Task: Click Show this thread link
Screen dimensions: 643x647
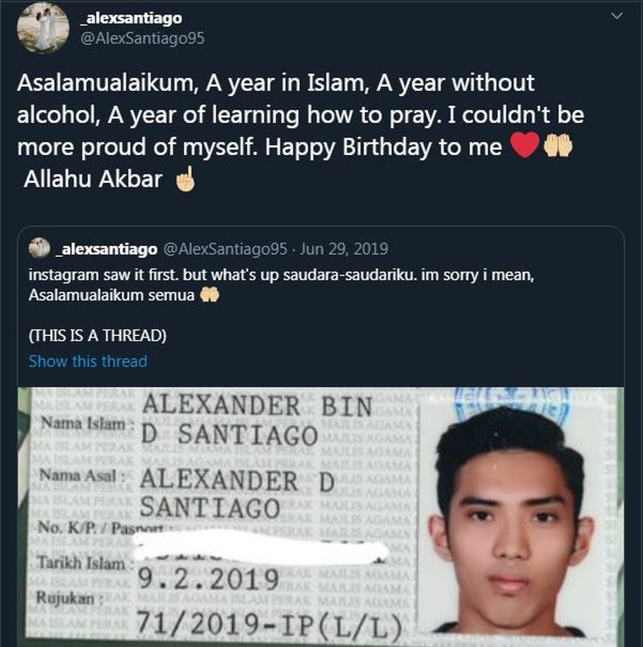Action: tap(88, 361)
